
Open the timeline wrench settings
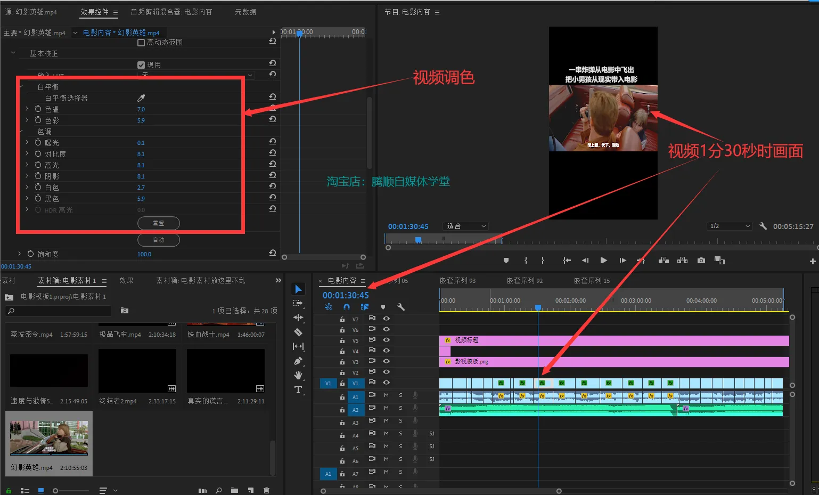tap(401, 307)
